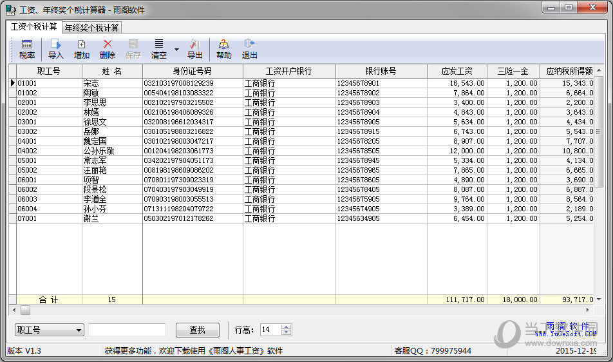
Task: Open the 职工号 search field dropdown
Action: 79,330
